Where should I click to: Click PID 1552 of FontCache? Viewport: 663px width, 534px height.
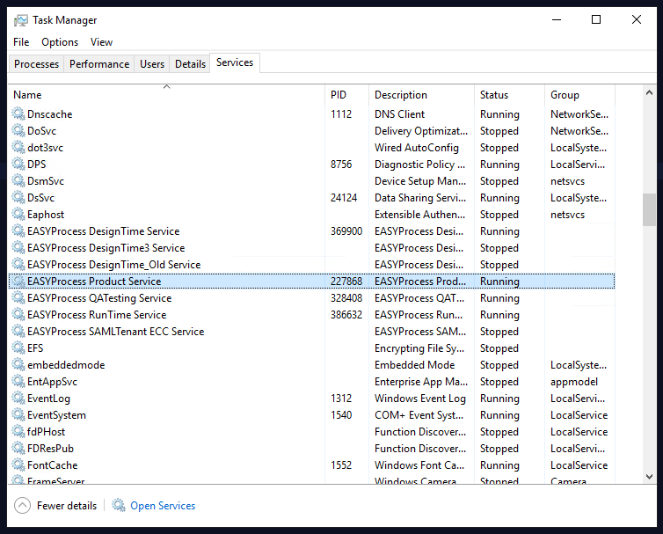coord(341,465)
